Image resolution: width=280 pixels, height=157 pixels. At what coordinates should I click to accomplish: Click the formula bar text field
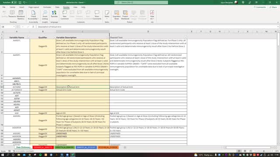point(157,27)
